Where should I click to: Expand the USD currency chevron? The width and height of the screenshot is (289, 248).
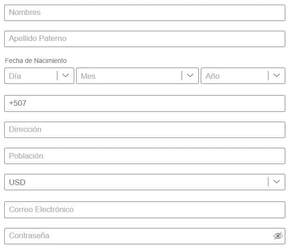tap(276, 182)
